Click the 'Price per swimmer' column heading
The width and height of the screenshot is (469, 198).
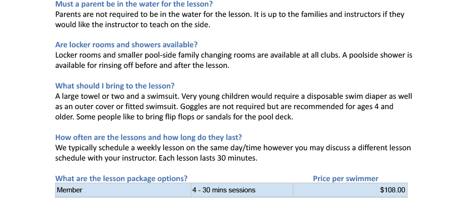(x=346, y=179)
